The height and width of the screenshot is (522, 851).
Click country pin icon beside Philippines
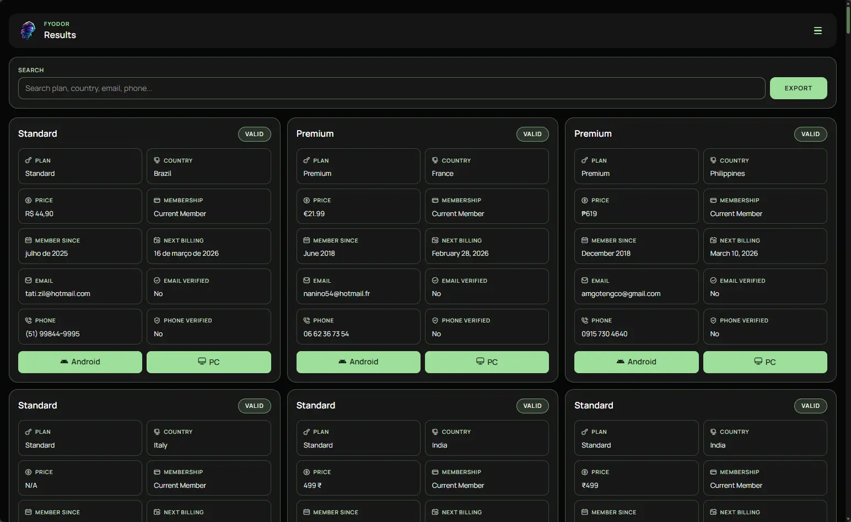coord(713,160)
